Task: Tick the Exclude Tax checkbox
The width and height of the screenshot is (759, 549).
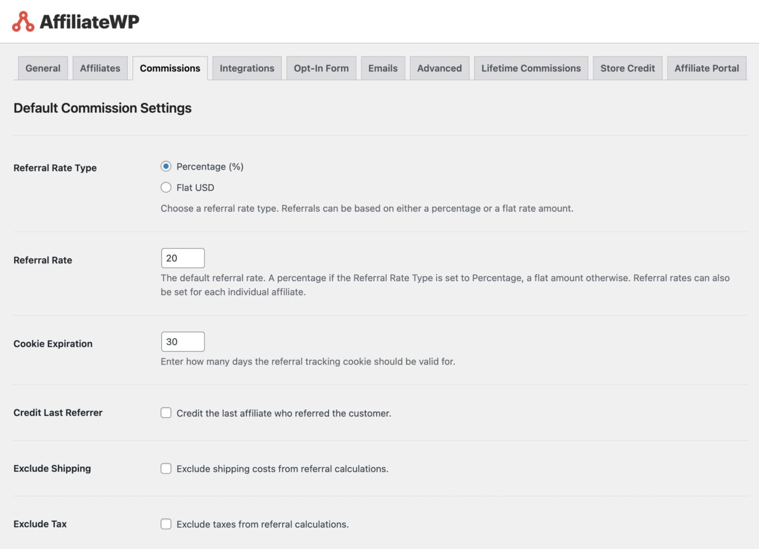Action: coord(166,524)
